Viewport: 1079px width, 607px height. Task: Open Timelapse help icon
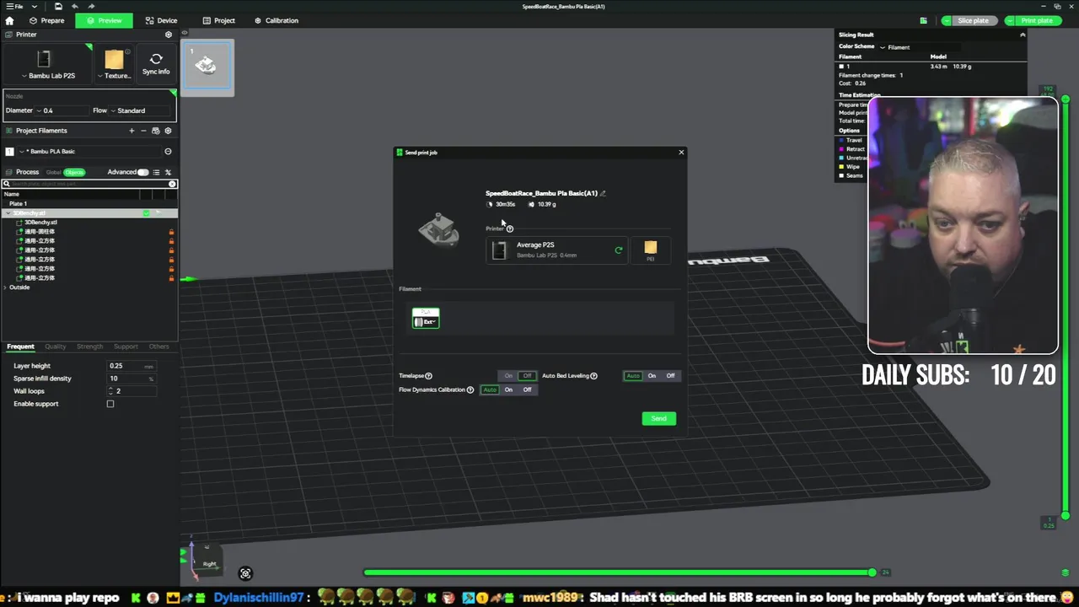pos(428,376)
